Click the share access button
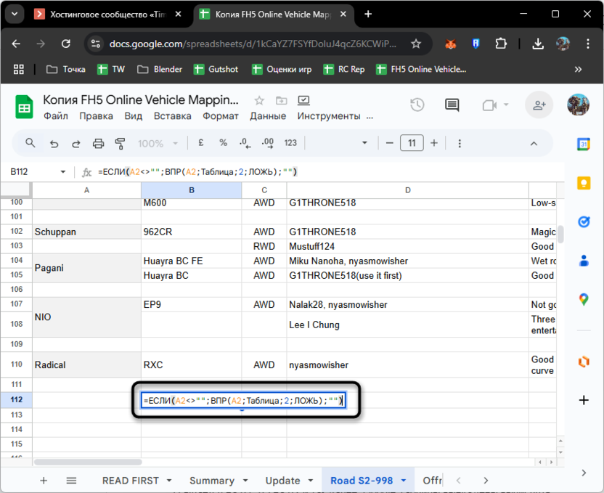Image resolution: width=604 pixels, height=493 pixels. [x=539, y=105]
